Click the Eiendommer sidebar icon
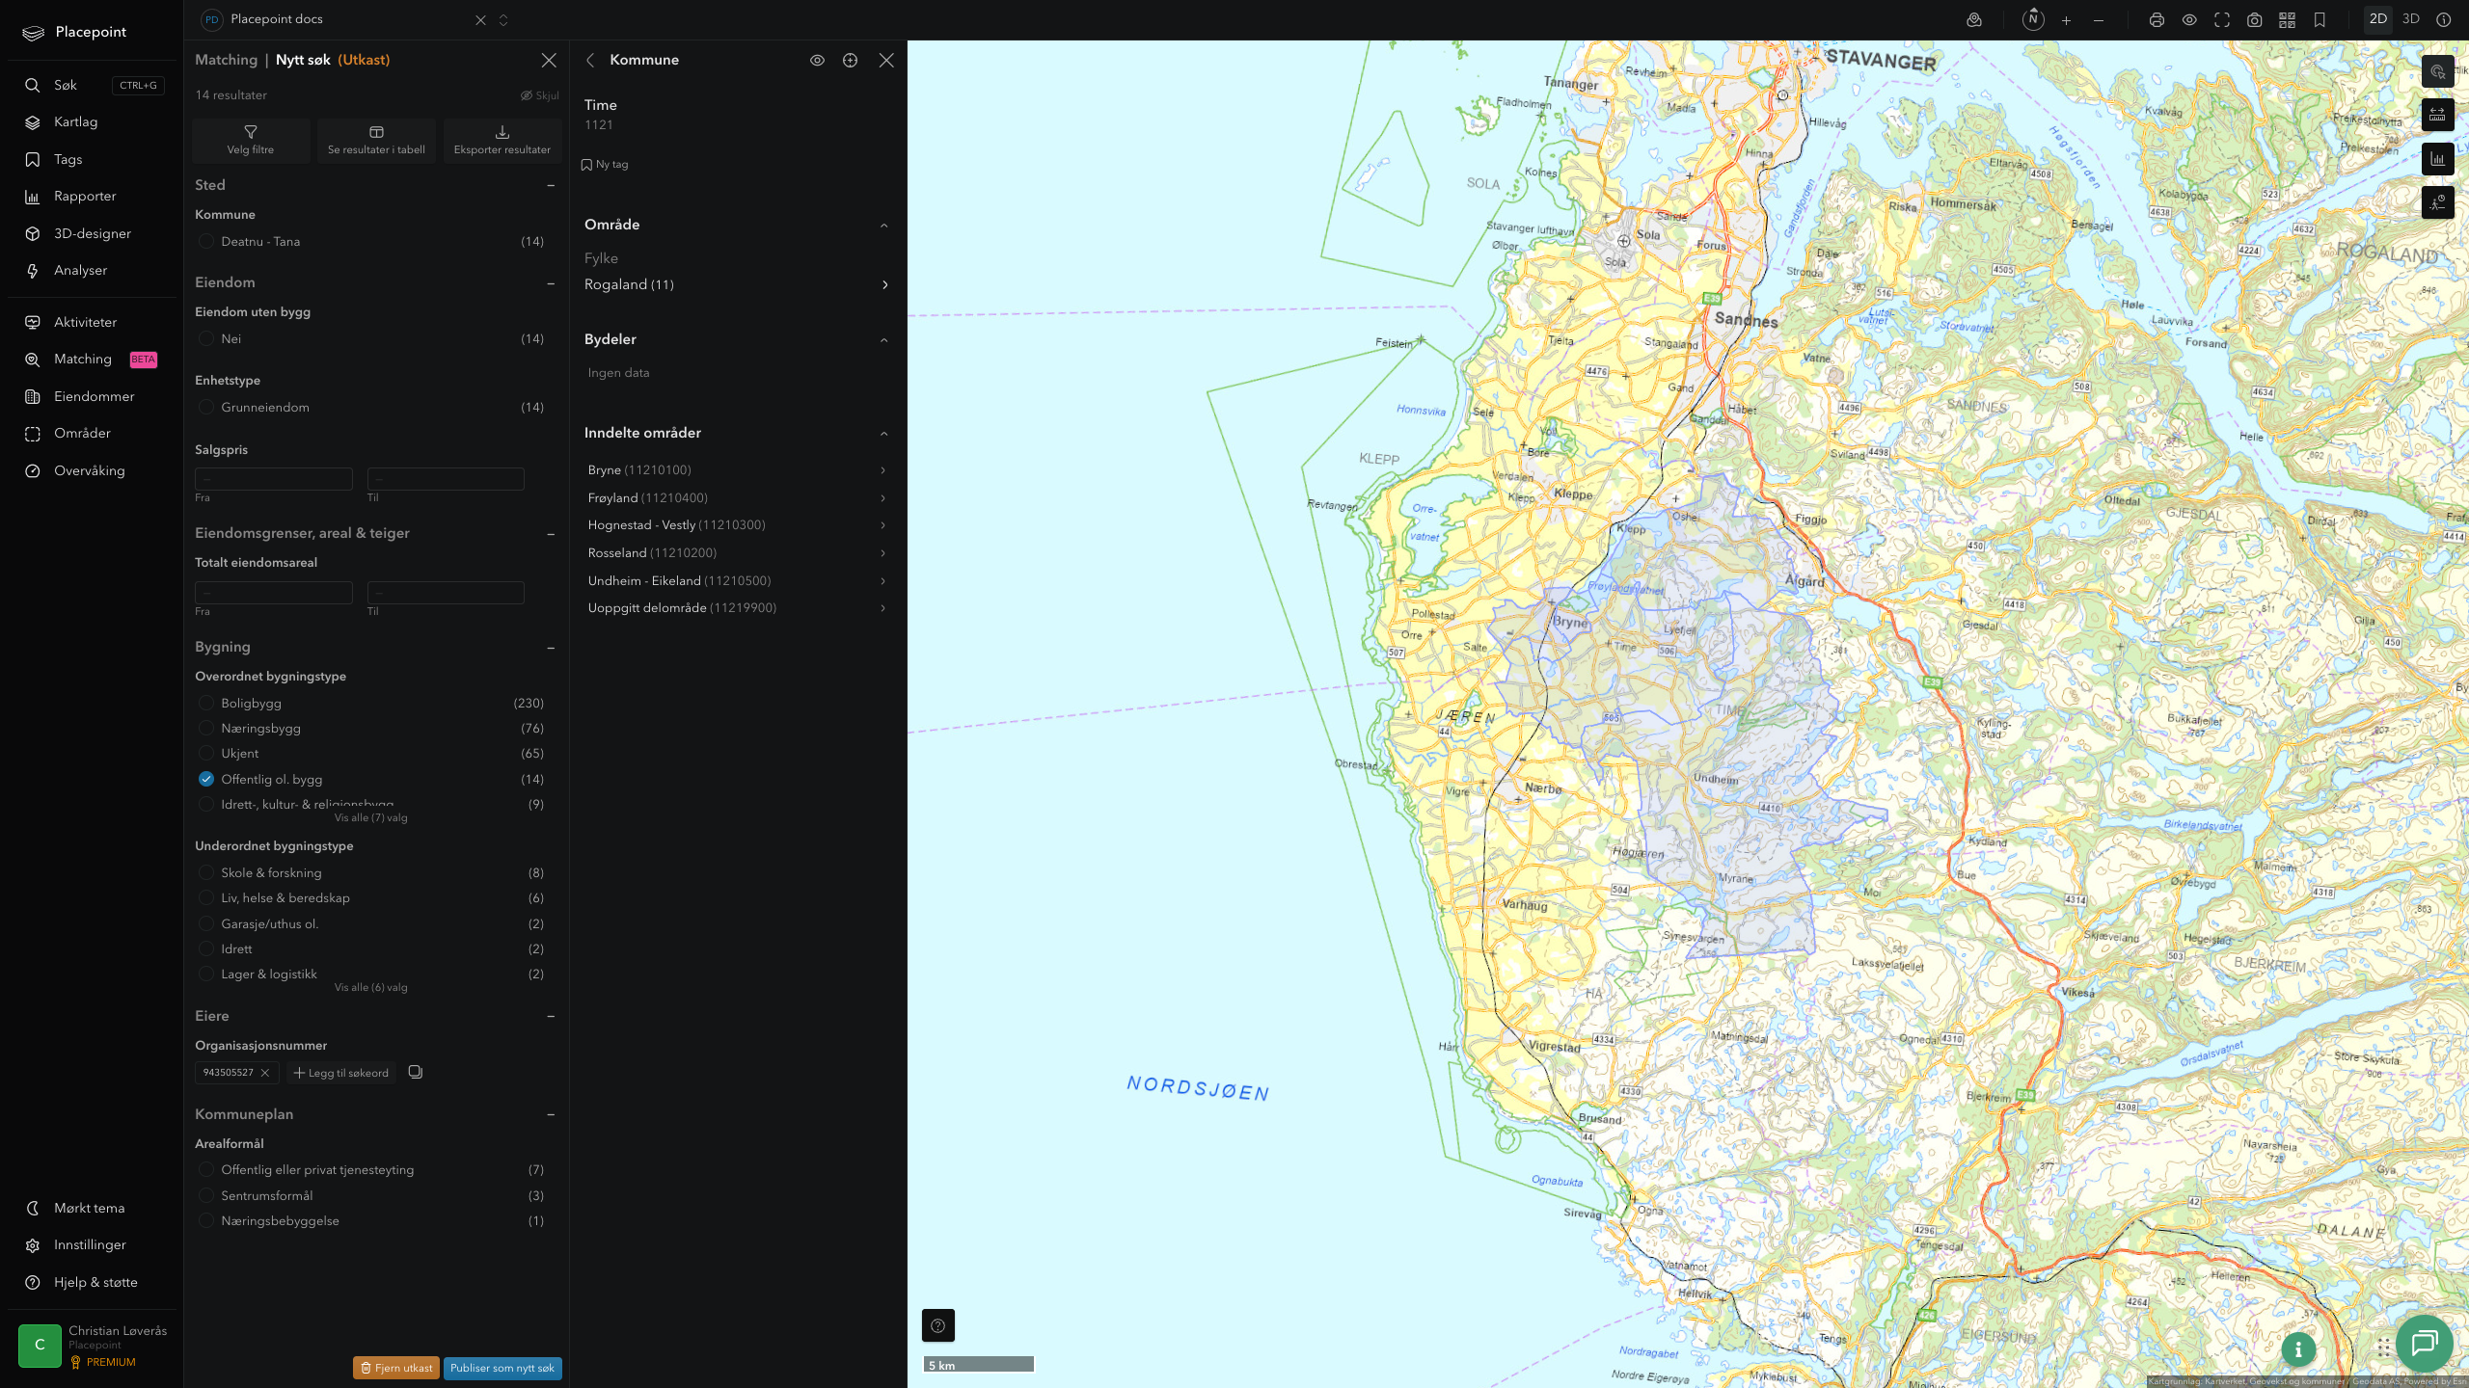The width and height of the screenshot is (2469, 1388). tap(33, 397)
